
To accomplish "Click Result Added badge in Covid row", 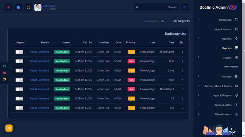I will [x=62, y=70].
